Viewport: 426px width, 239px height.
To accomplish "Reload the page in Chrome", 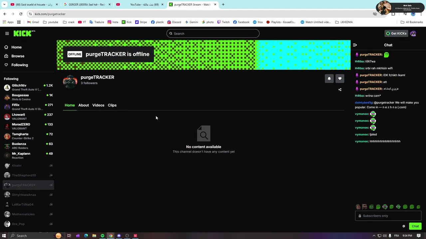I will tap(21, 14).
